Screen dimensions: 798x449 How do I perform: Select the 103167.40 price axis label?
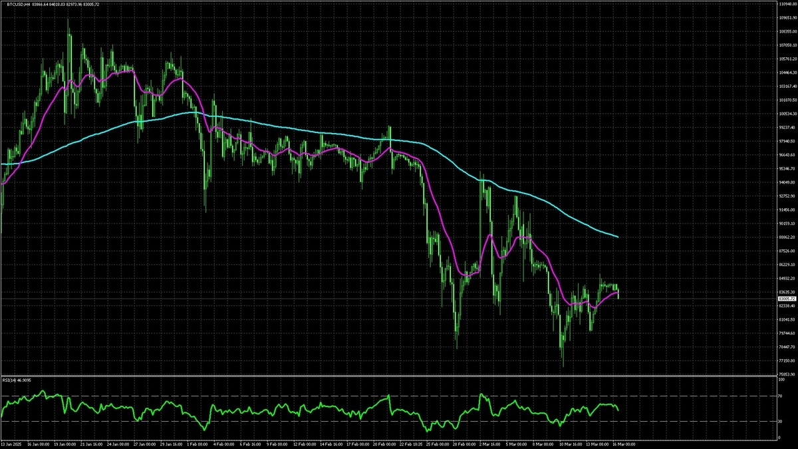point(787,86)
